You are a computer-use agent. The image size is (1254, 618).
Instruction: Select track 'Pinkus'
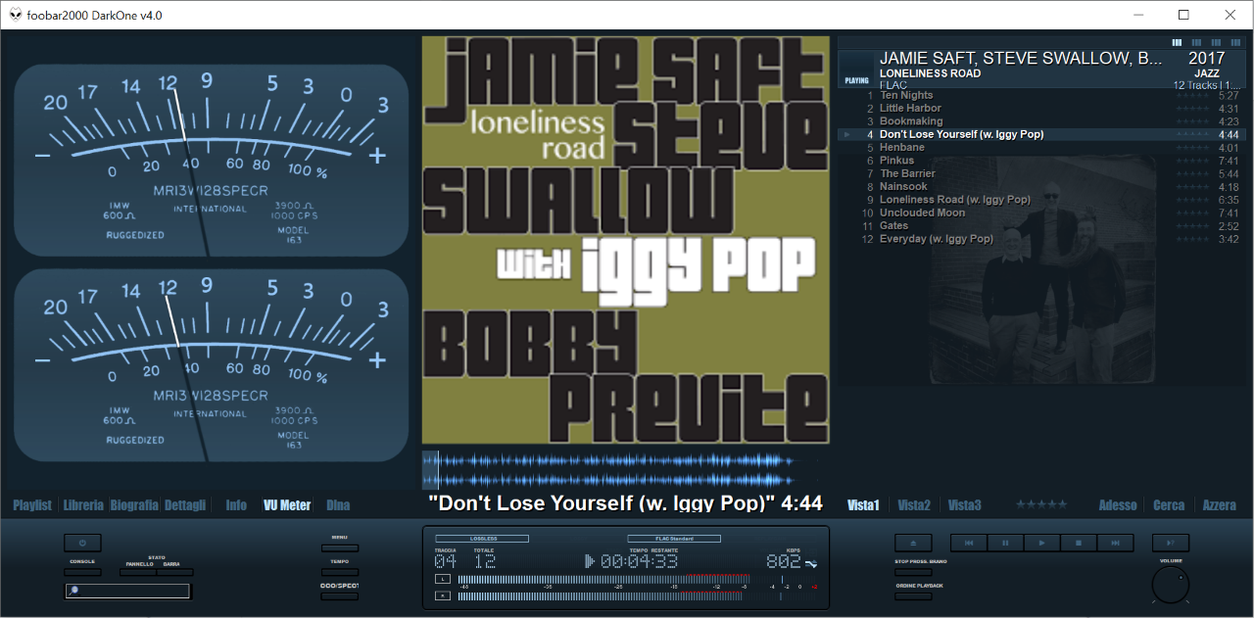point(1042,160)
